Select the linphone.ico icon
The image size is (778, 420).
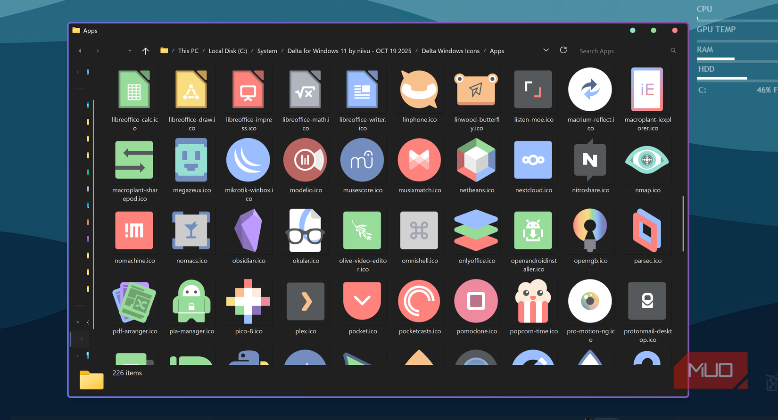(x=419, y=90)
